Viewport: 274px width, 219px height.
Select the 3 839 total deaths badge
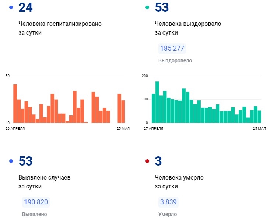(x=168, y=202)
